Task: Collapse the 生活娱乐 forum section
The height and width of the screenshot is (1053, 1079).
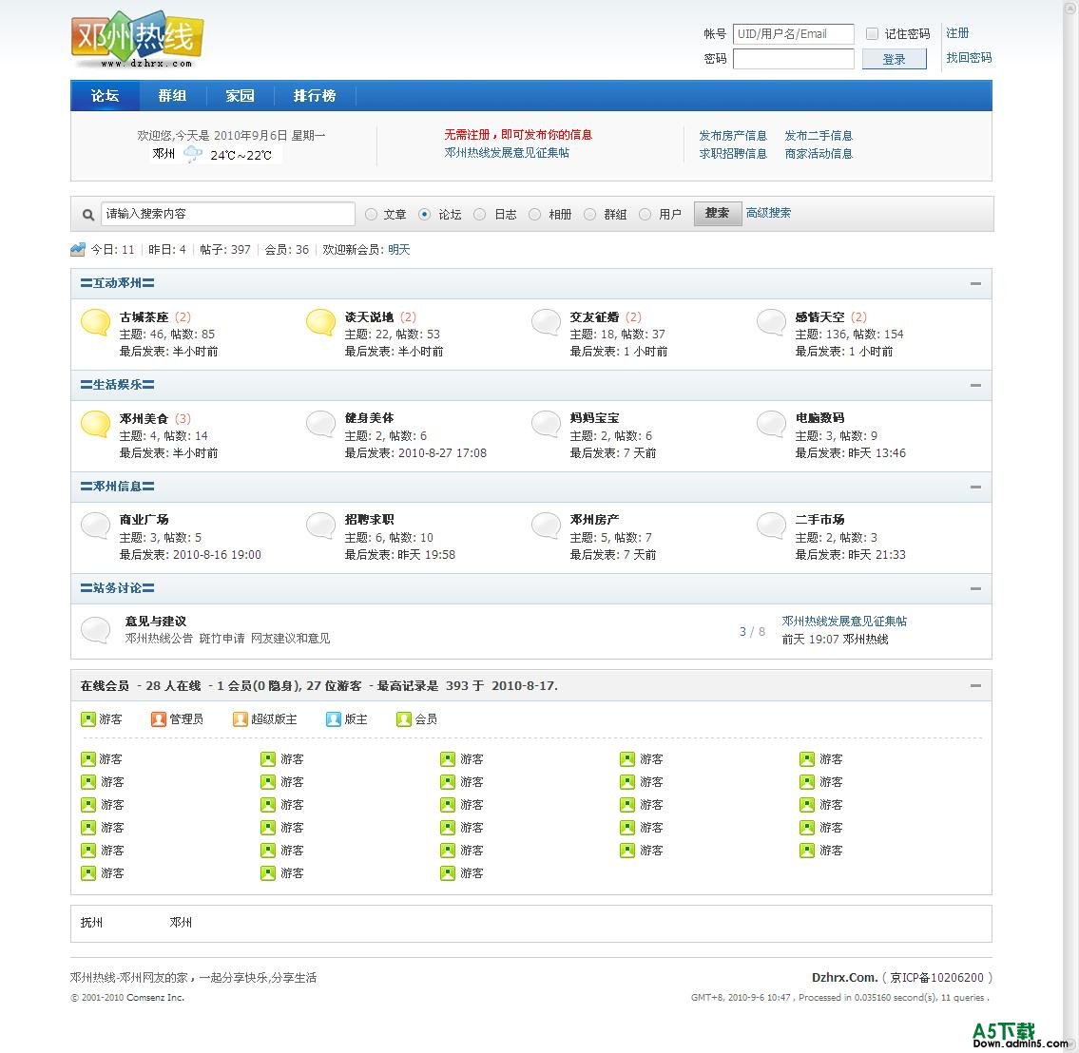Action: point(975,385)
